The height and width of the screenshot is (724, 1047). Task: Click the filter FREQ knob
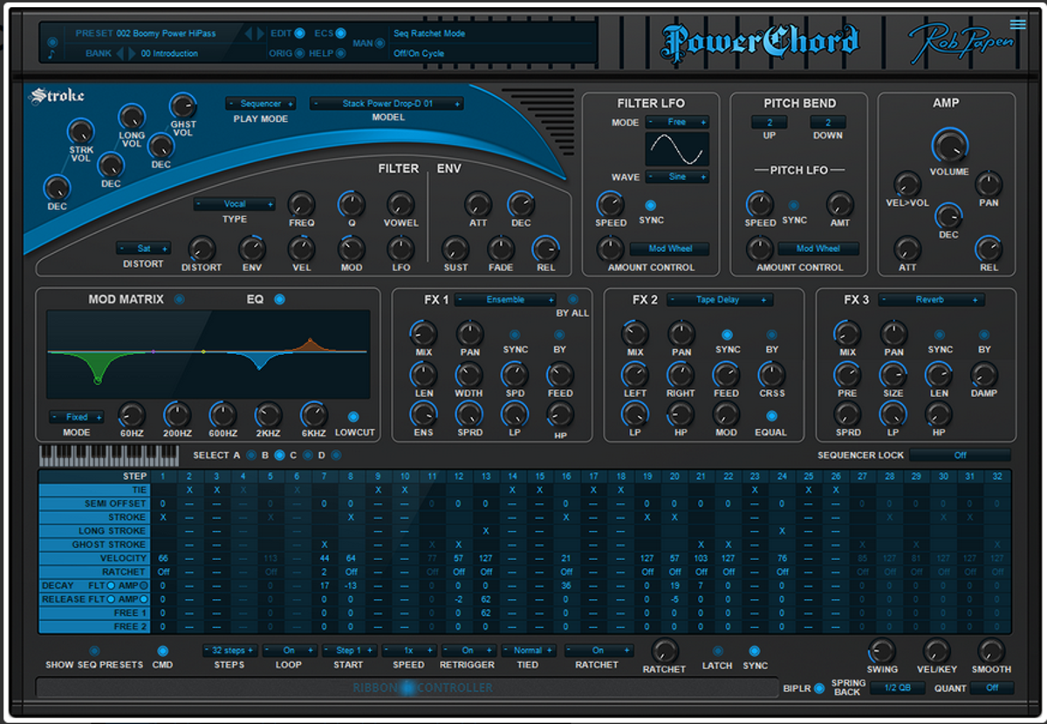301,204
